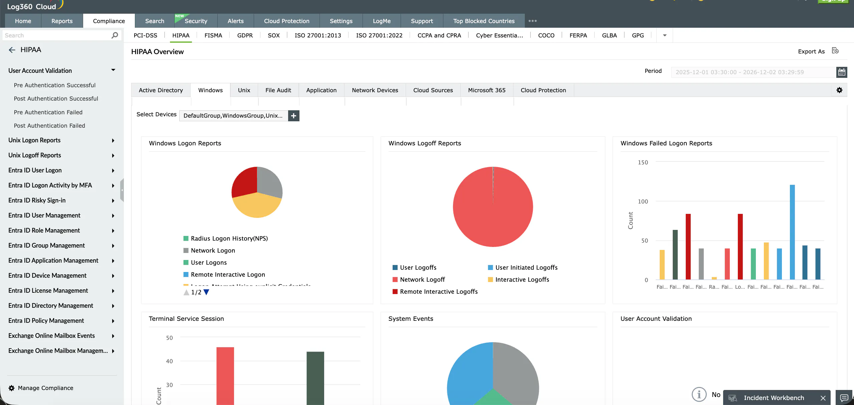854x405 pixels.
Task: Select the PCI-DSS compliance tab
Action: click(145, 35)
